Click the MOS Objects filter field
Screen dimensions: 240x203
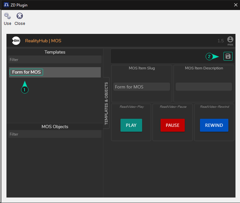pos(55,134)
